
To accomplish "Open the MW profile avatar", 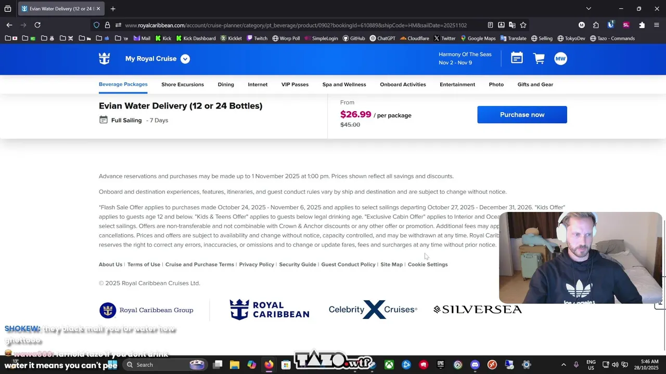I will coord(560,59).
